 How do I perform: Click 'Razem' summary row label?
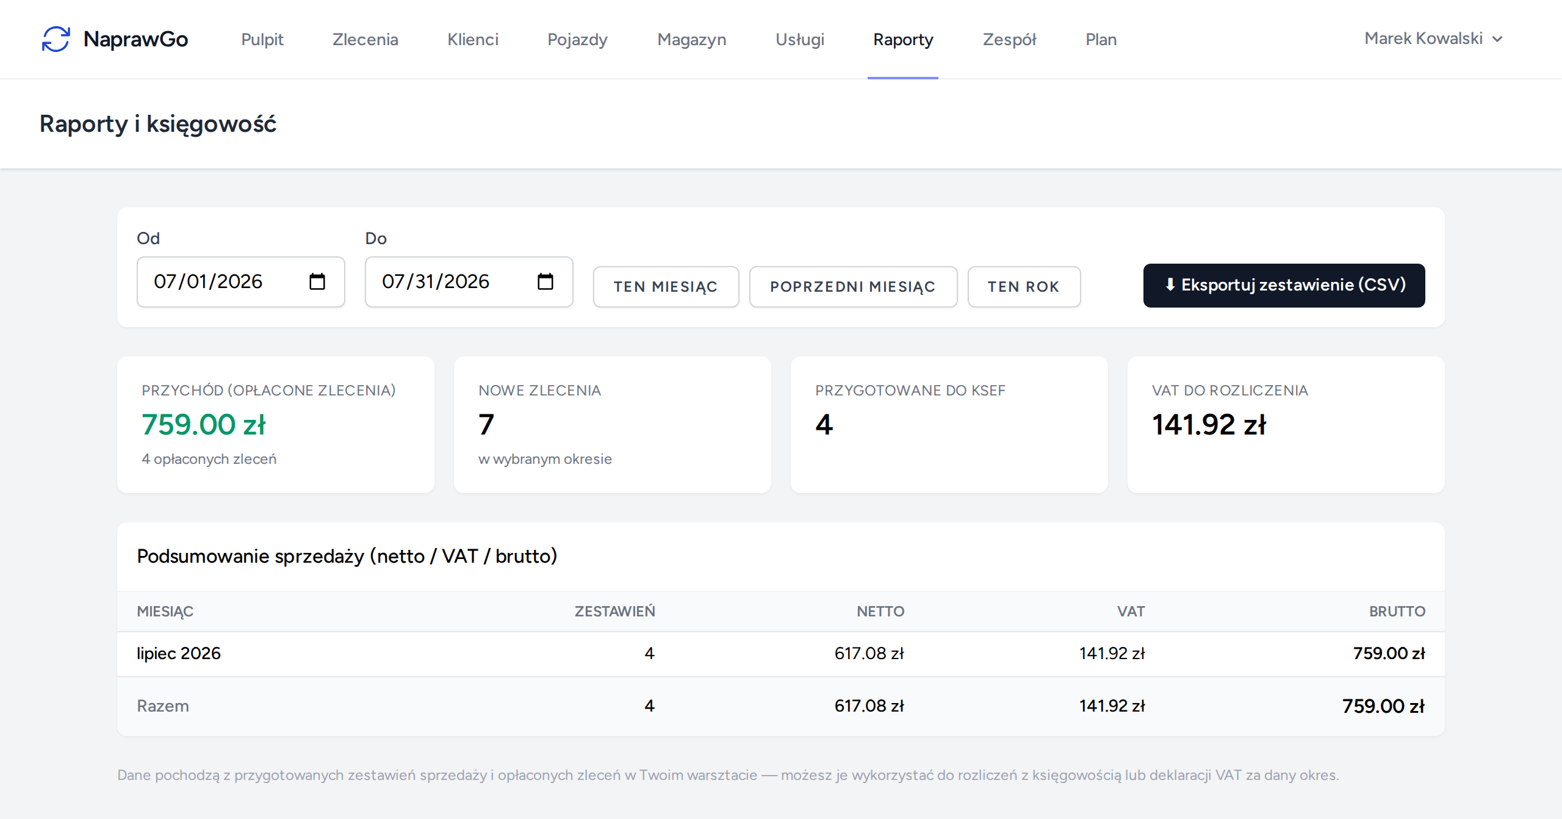tap(163, 706)
